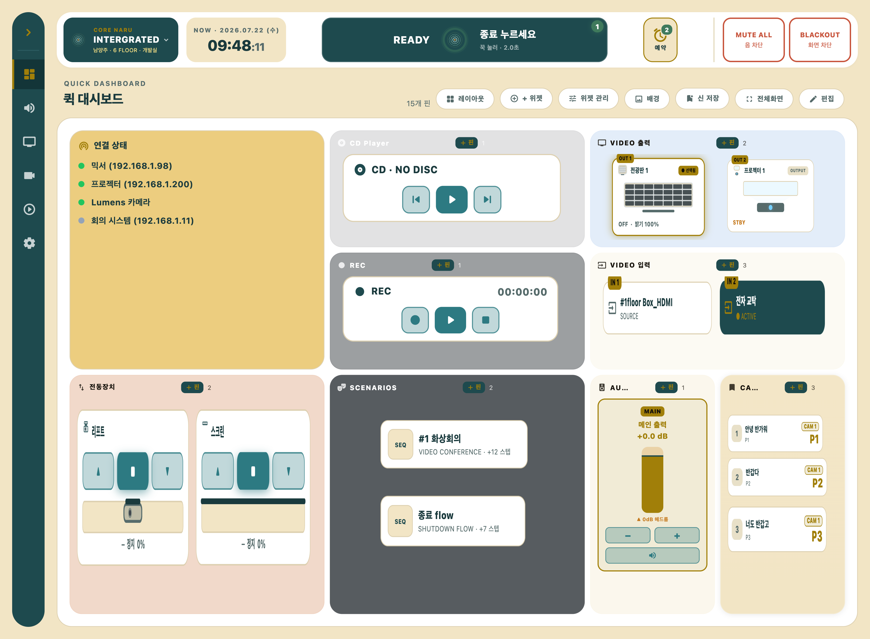Run the #1 화상회의 scenario
Screen dimensions: 870x639
point(454,444)
